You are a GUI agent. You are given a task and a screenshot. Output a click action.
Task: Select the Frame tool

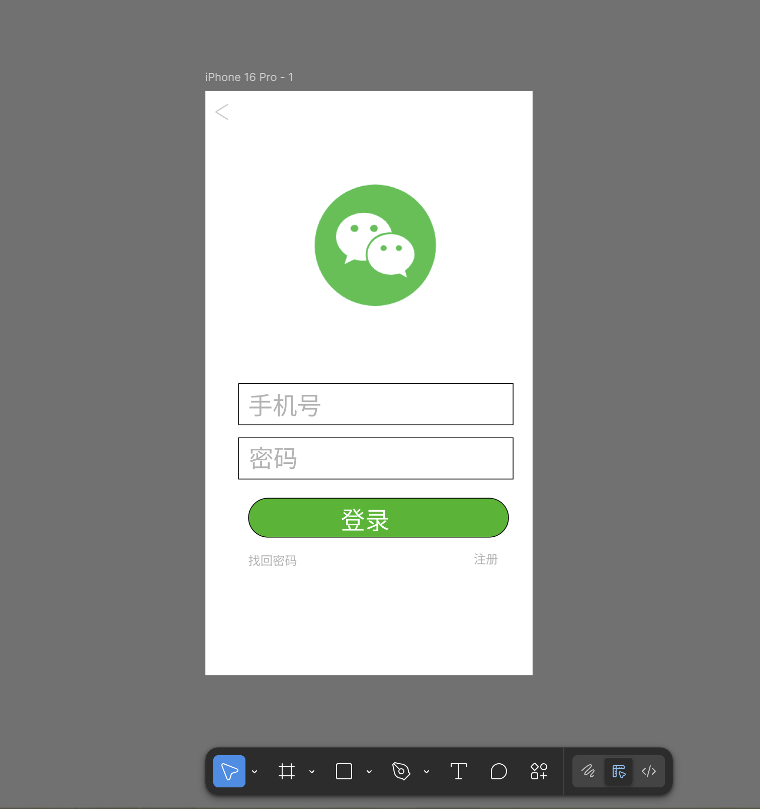click(287, 771)
